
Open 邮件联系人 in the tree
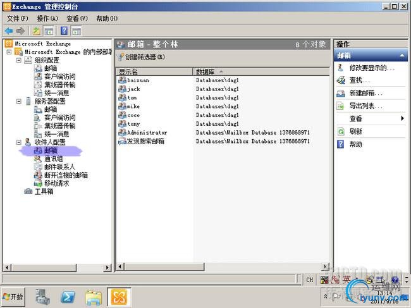(x=59, y=167)
